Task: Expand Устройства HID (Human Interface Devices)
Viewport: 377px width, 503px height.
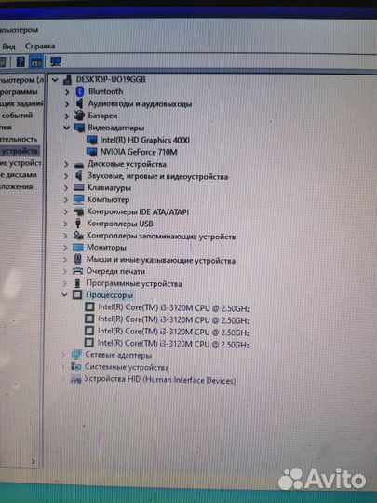Action: [x=63, y=379]
